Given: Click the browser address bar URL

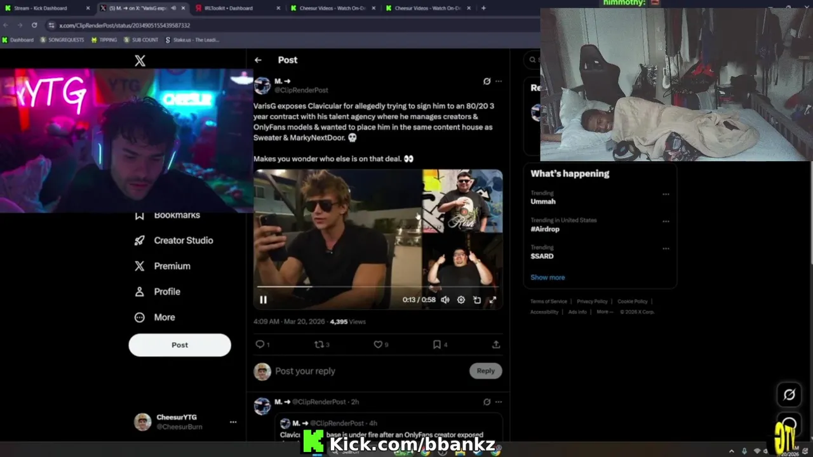Looking at the screenshot, I should coord(124,25).
